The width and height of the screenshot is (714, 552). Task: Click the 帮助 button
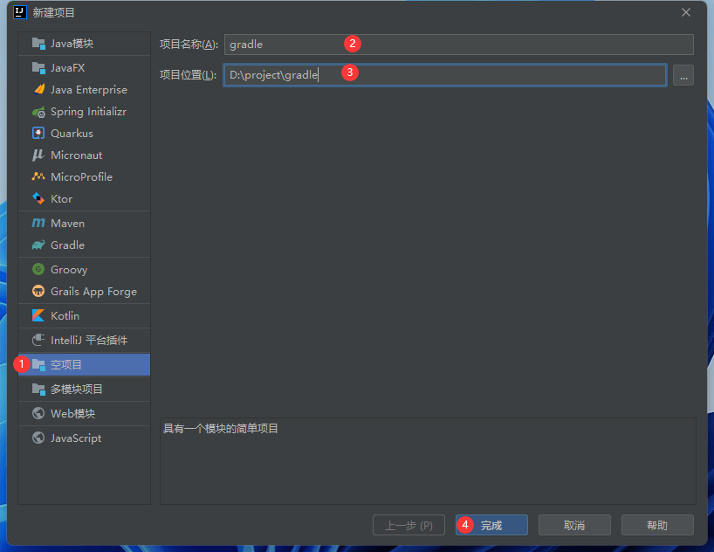[x=657, y=525]
